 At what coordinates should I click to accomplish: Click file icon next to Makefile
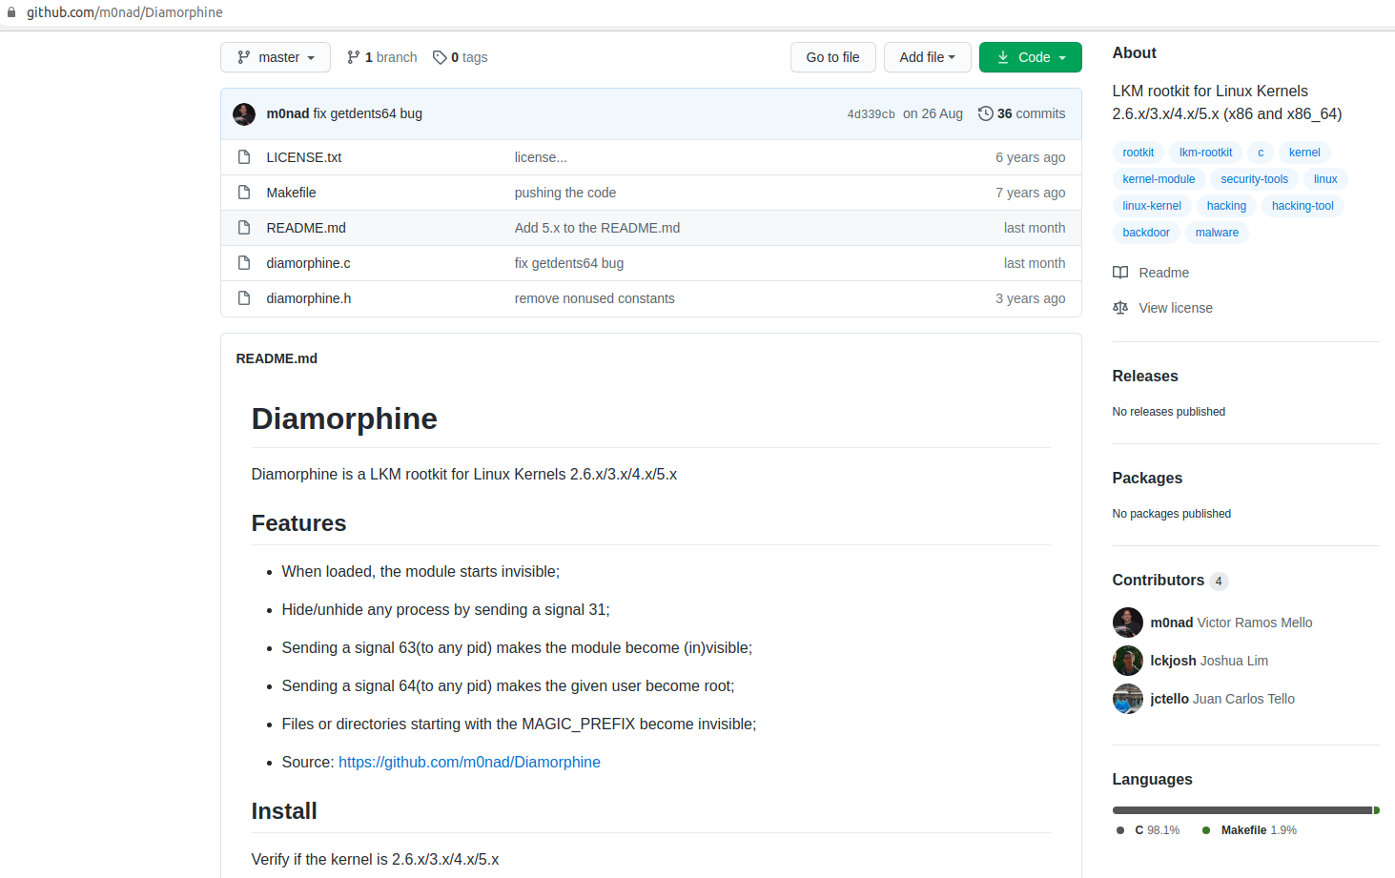(244, 193)
